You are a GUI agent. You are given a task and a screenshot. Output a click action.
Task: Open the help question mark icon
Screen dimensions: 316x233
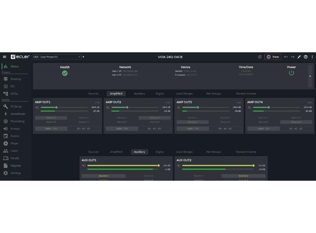(x=306, y=57)
